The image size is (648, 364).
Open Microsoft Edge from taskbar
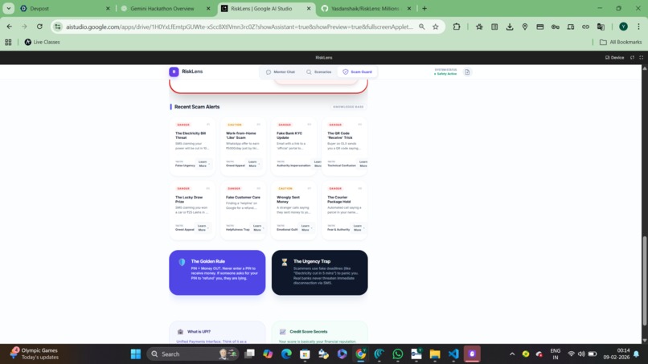pyautogui.click(x=286, y=354)
